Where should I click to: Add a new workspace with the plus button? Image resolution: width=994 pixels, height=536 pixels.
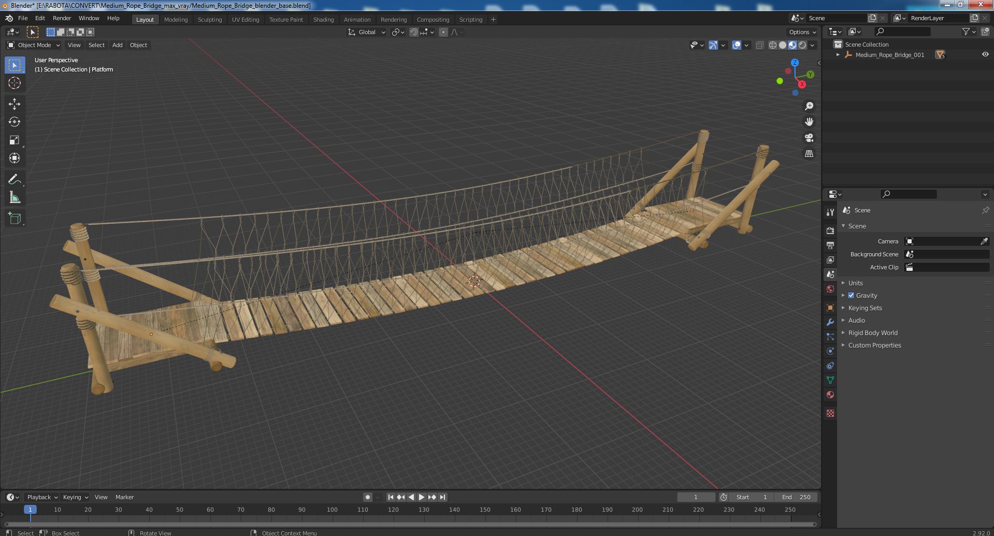point(493,20)
